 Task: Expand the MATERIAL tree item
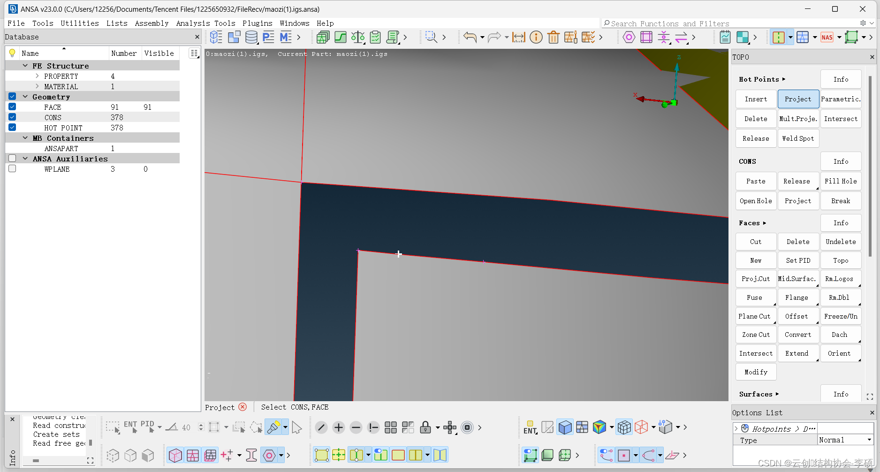point(37,86)
